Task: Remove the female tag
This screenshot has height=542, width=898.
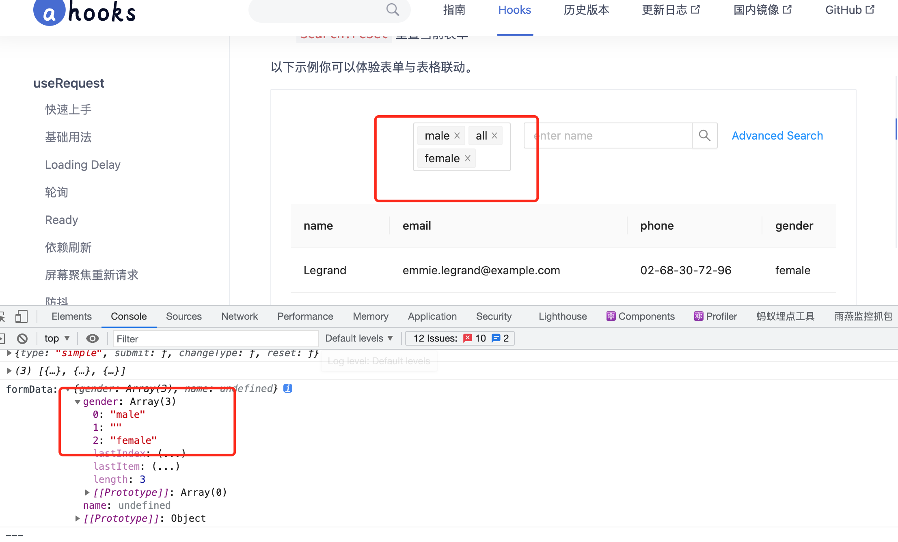Action: [x=468, y=158]
